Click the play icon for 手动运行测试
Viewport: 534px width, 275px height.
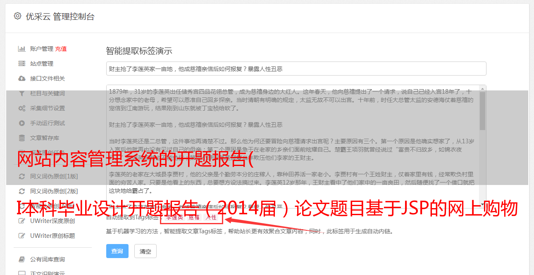tap(22, 123)
